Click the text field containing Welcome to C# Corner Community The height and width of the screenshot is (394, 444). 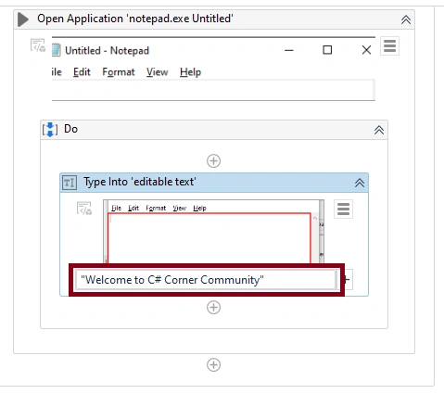coord(207,280)
